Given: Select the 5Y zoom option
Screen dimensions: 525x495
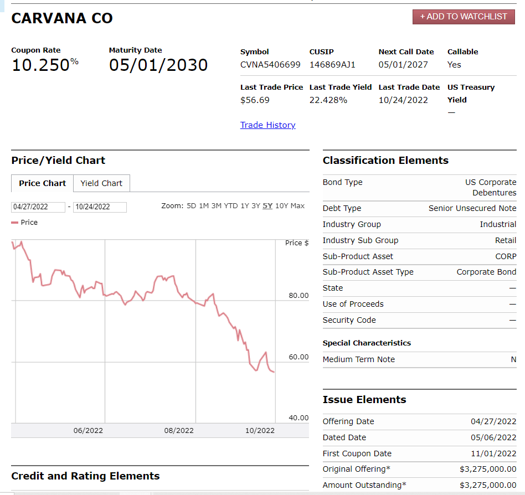Looking at the screenshot, I should coord(267,206).
